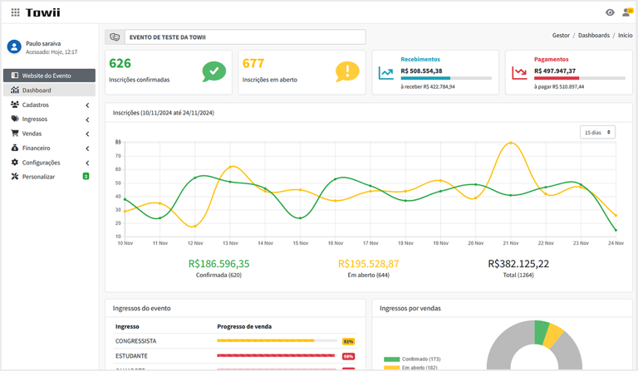Click the Cadastros people icon
The width and height of the screenshot is (638, 371).
point(15,105)
